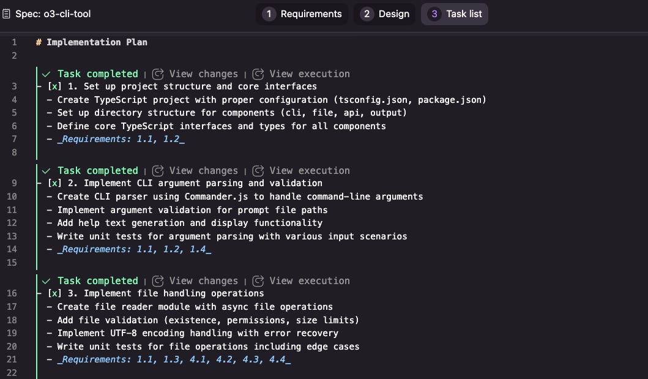Toggle task 3 file handling checkbox

tap(54, 293)
